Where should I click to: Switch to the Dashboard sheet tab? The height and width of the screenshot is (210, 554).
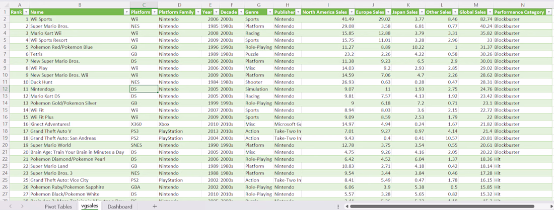tap(120, 206)
